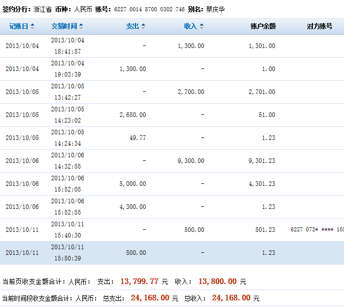This screenshot has width=344, height=308.
Task: Click the 2,701.00 account balance cell
Action: coord(262,92)
